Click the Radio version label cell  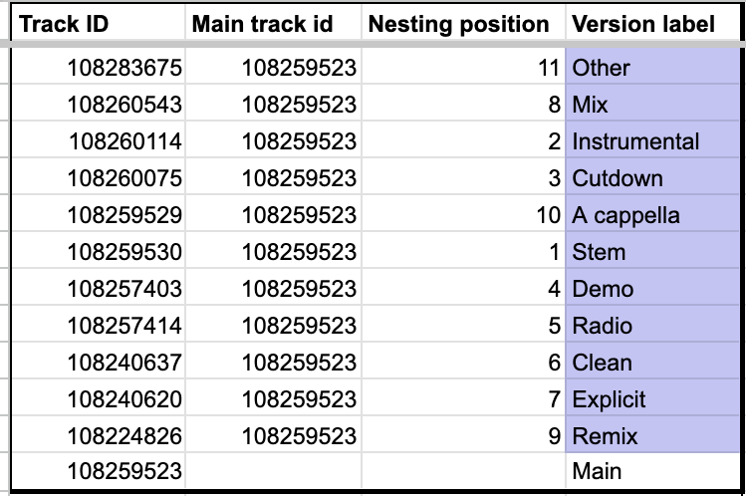[x=652, y=325]
